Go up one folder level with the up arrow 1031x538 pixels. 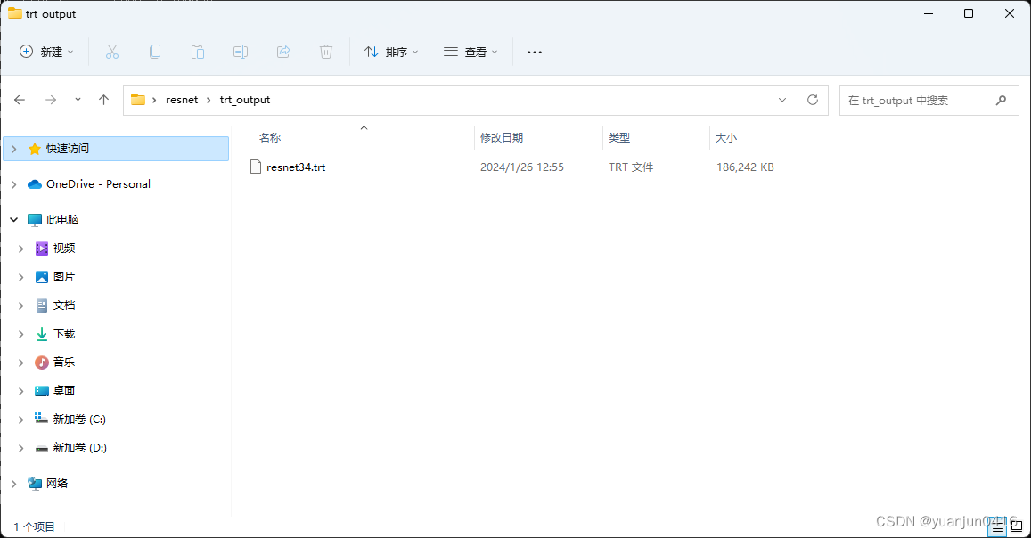tap(103, 100)
